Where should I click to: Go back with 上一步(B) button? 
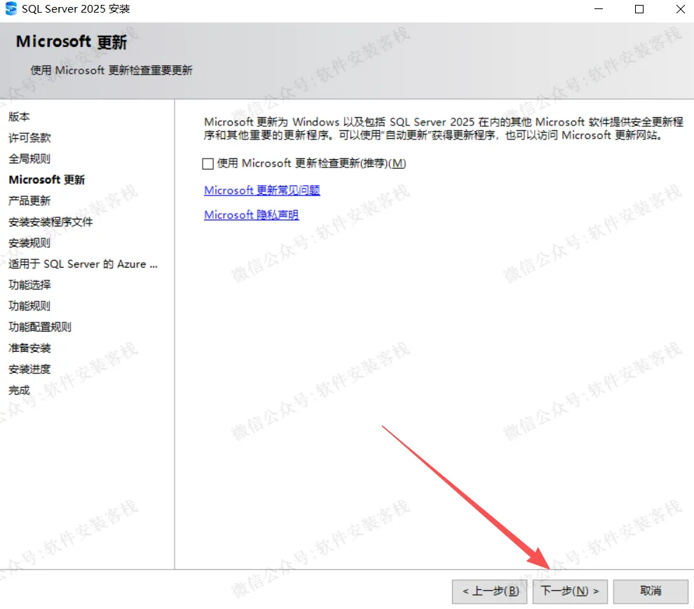[489, 591]
